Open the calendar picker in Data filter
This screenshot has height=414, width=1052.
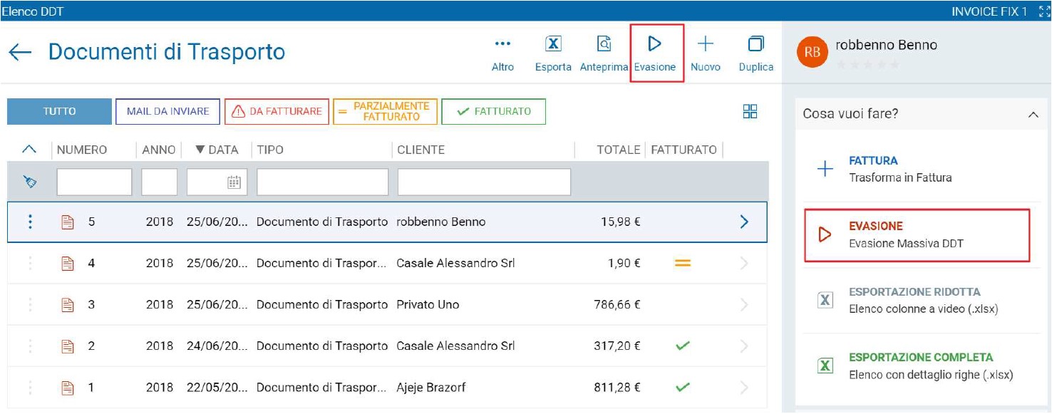point(234,182)
